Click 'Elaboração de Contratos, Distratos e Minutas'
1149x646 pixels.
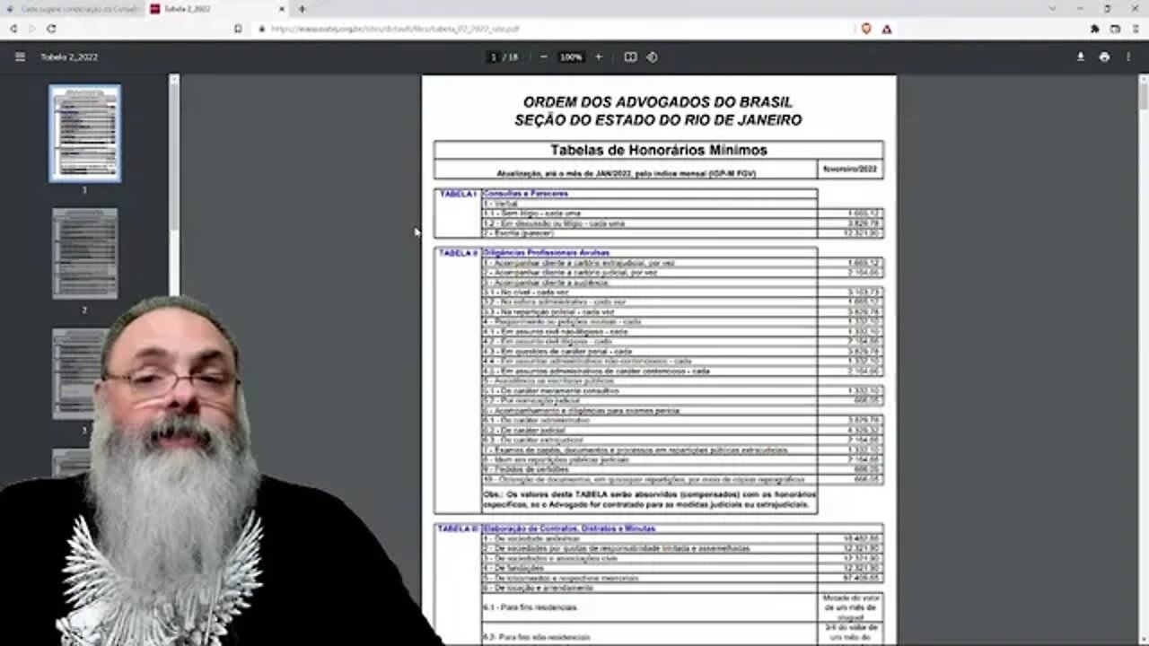(569, 528)
